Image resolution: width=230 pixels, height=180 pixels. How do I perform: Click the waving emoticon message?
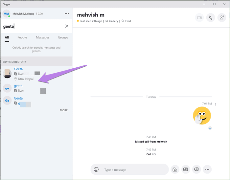pyautogui.click(x=202, y=116)
